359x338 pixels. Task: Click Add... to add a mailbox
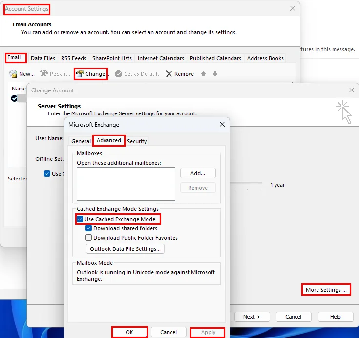(198, 173)
